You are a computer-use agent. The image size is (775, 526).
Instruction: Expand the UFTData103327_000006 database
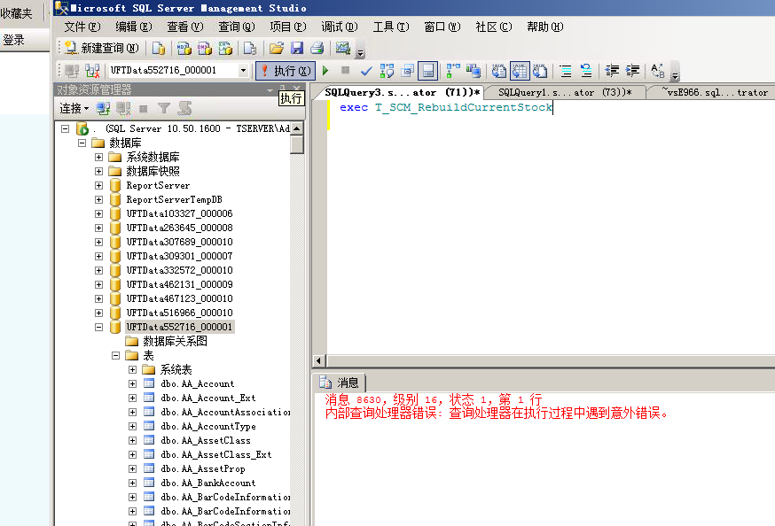(x=98, y=213)
